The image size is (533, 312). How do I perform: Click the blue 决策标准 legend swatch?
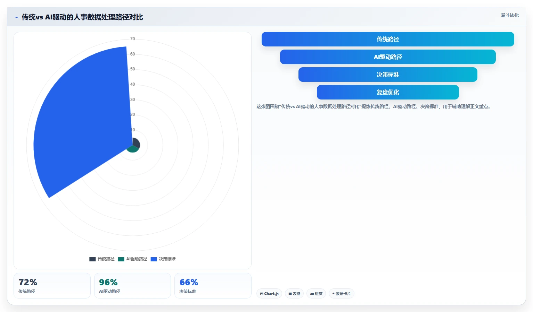tap(154, 259)
